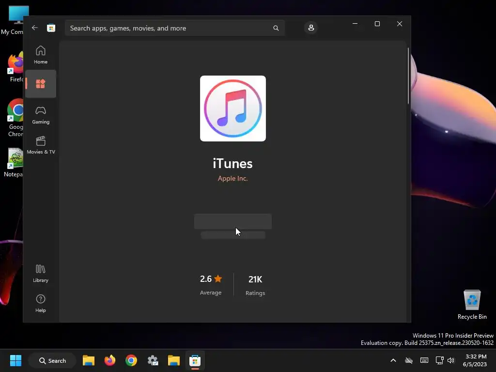Click the Microsoft Store logo icon

(x=51, y=28)
